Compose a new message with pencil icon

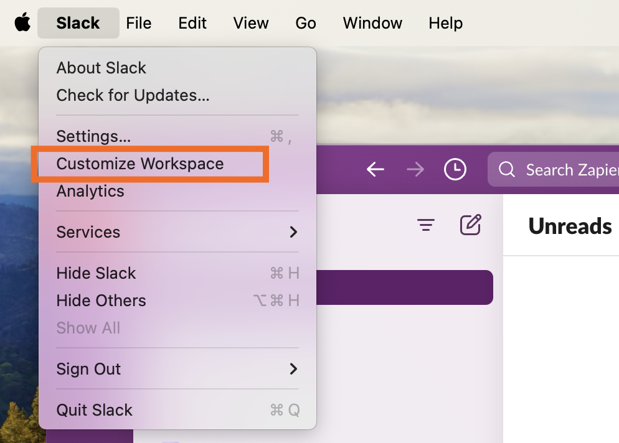[x=471, y=225]
